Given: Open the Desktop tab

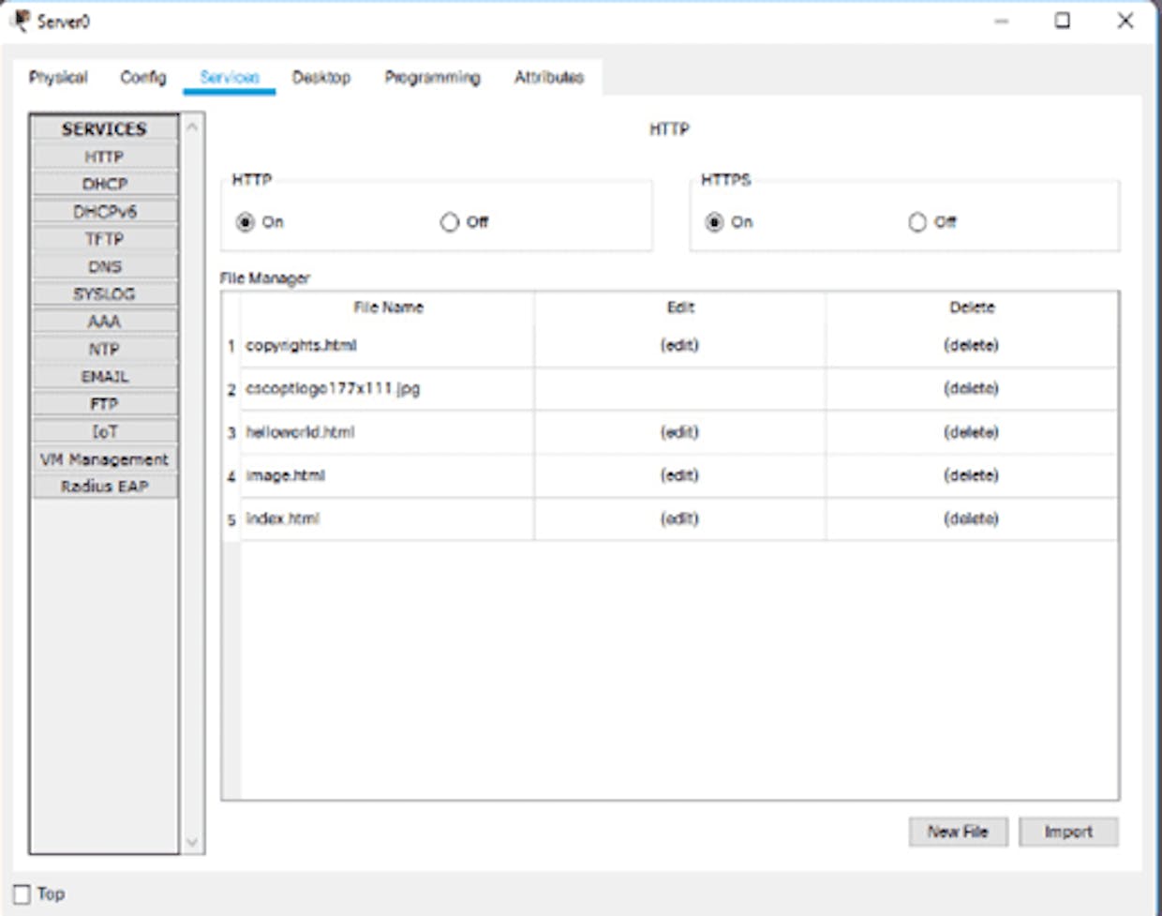Looking at the screenshot, I should click(321, 78).
